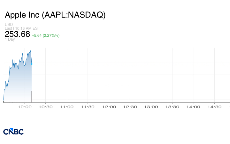Click the Apple Inc (AAPL:NASDAQ) title
This screenshot has height=144, width=230.
(x=55, y=15)
